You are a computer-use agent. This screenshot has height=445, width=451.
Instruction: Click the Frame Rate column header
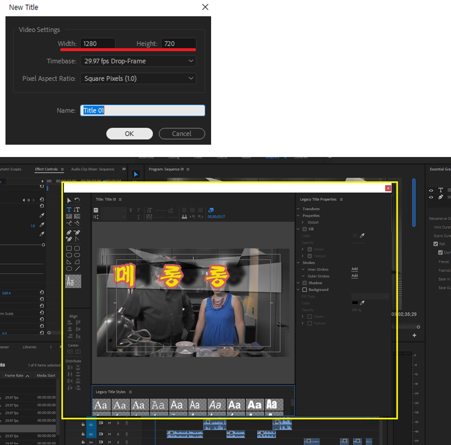pyautogui.click(x=14, y=376)
